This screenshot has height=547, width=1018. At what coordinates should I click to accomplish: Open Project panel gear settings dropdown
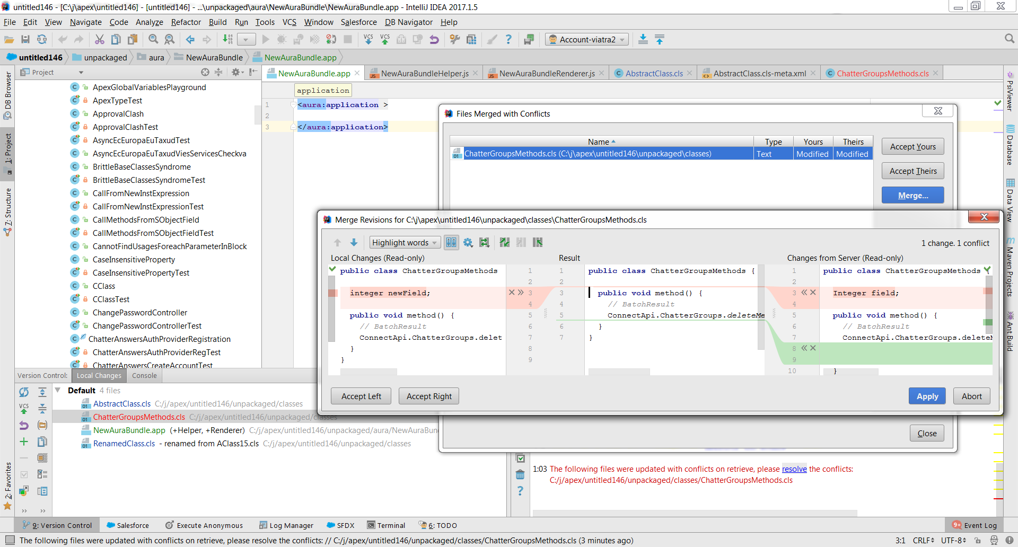[x=238, y=72]
